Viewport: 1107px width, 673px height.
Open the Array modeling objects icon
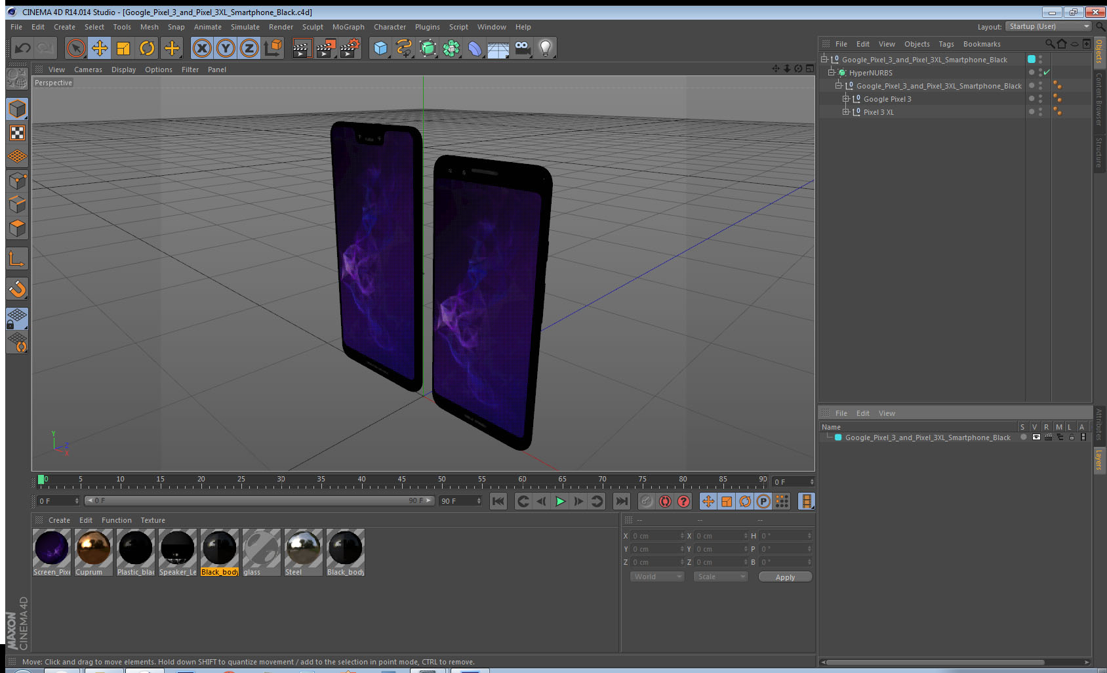[x=451, y=48]
